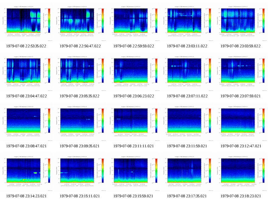Open the spectrogram thumbnail for 23:15:59.021
The image size is (268, 200).
(x=134, y=172)
